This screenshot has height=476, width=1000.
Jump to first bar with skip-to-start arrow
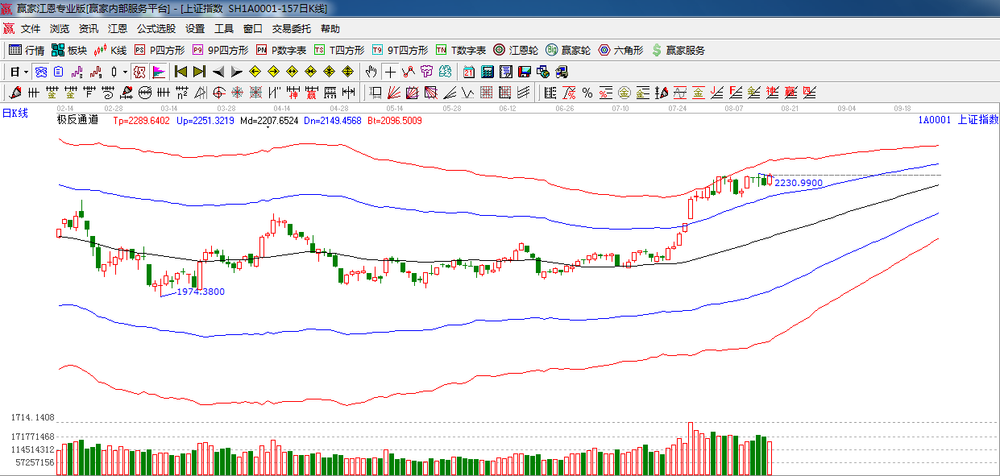(180, 72)
